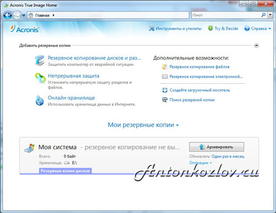Click the Моя система computer icon
Image resolution: width=276 pixels, height=213 pixels.
(x=29, y=148)
